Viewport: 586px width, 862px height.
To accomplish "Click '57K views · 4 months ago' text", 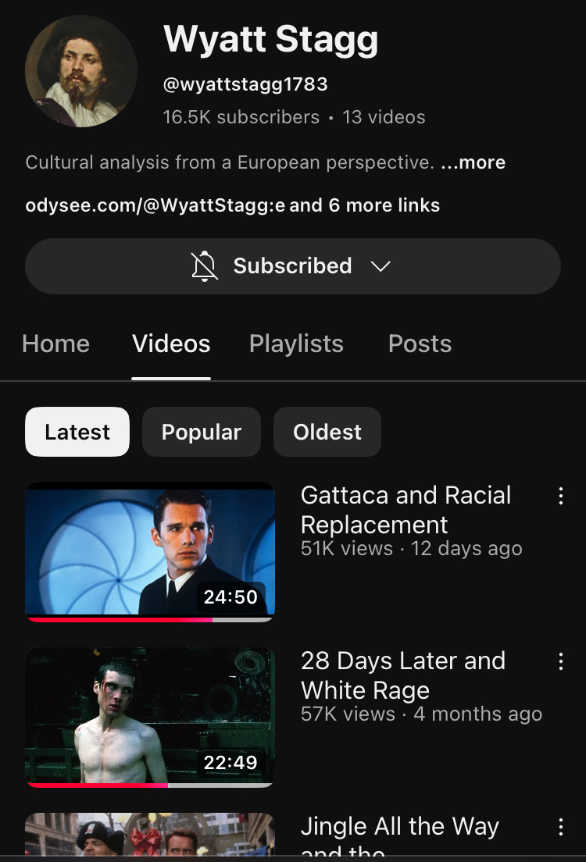I will [x=421, y=714].
